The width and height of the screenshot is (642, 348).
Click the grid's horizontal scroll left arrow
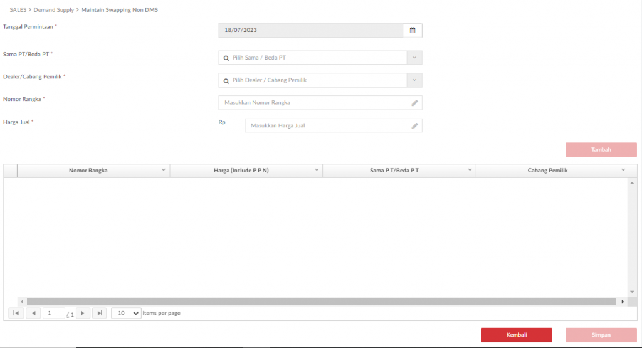click(x=22, y=302)
